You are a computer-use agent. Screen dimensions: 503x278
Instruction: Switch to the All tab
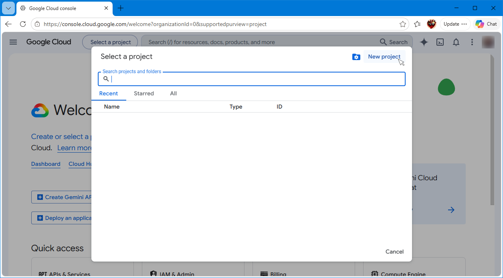(x=173, y=93)
